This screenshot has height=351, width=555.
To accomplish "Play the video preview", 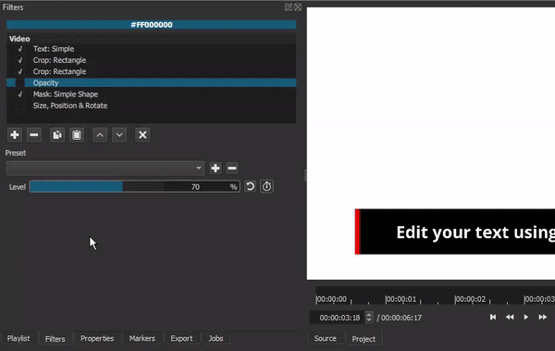I will coord(526,317).
